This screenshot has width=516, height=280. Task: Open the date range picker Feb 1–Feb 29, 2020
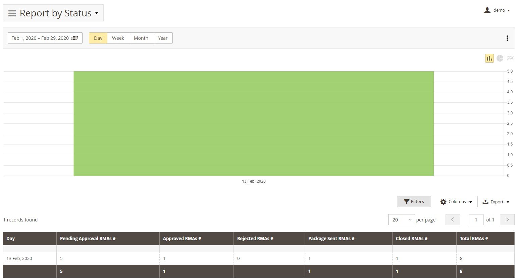[45, 38]
